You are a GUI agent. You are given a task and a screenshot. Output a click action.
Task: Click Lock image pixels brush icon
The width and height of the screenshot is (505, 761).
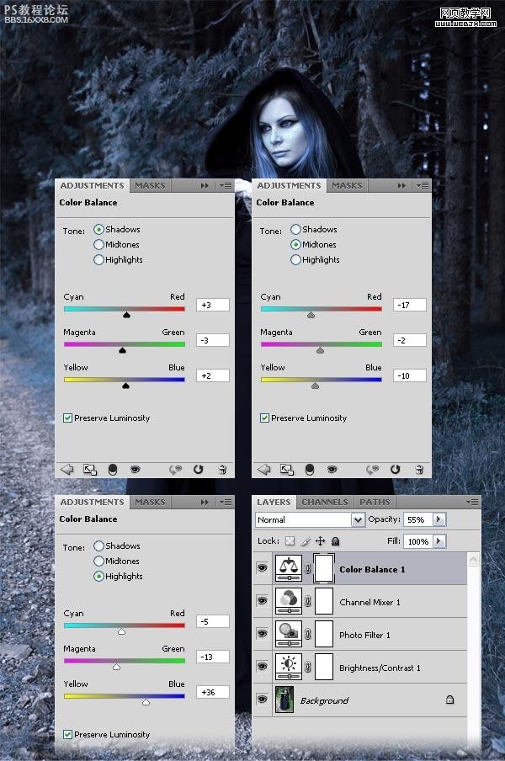pyautogui.click(x=306, y=540)
